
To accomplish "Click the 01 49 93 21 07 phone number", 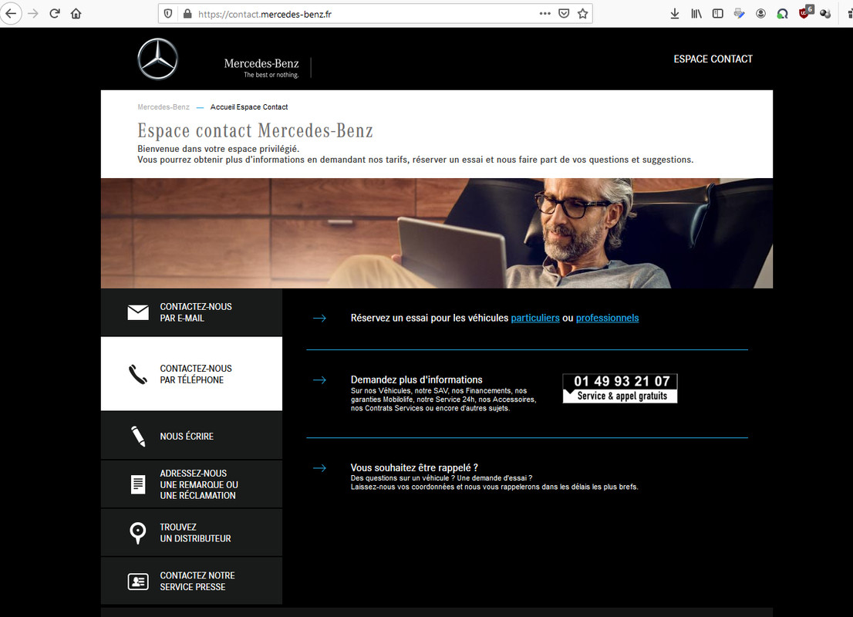I will click(x=622, y=382).
